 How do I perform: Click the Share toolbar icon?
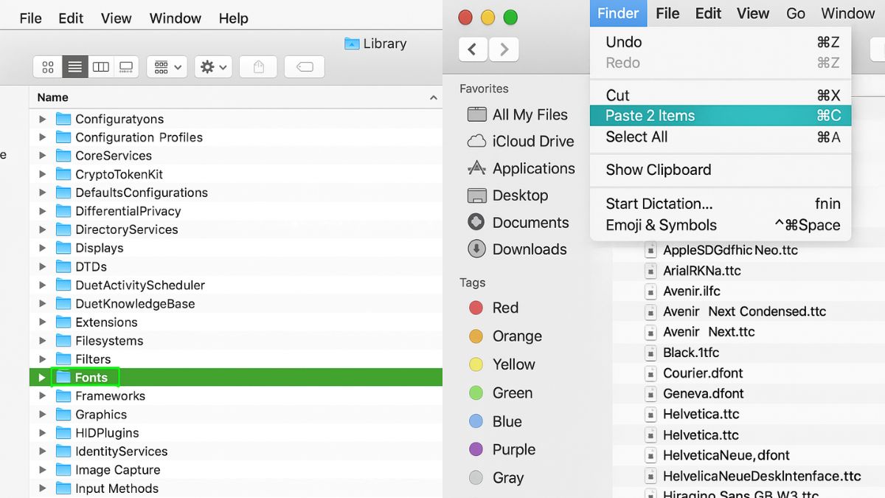click(x=258, y=67)
